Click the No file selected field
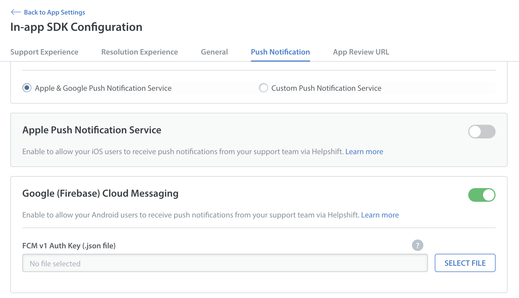Viewport: 519px width, 298px height. (225, 263)
